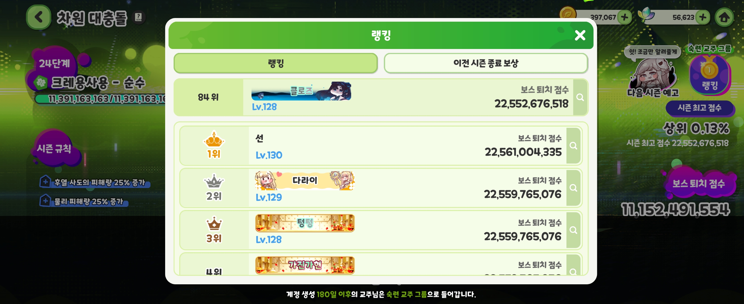The width and height of the screenshot is (744, 304).
Task: Switch to the 랭킹 tab
Action: click(276, 63)
